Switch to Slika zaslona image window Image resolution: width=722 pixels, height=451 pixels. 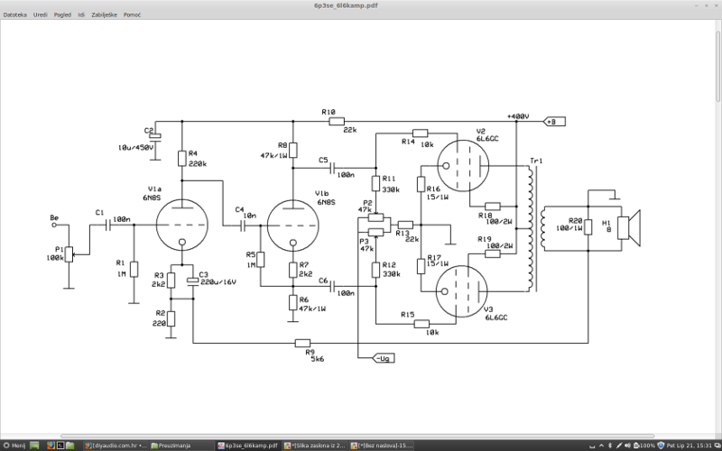(x=316, y=446)
